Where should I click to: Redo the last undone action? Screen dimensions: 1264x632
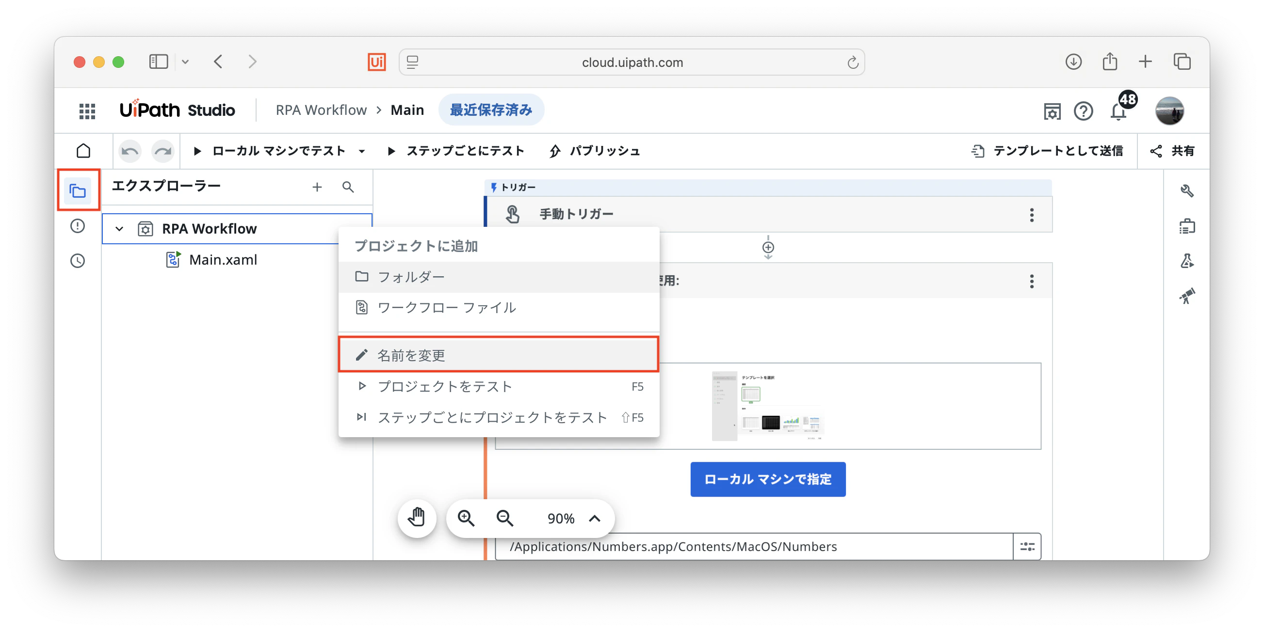coord(162,151)
